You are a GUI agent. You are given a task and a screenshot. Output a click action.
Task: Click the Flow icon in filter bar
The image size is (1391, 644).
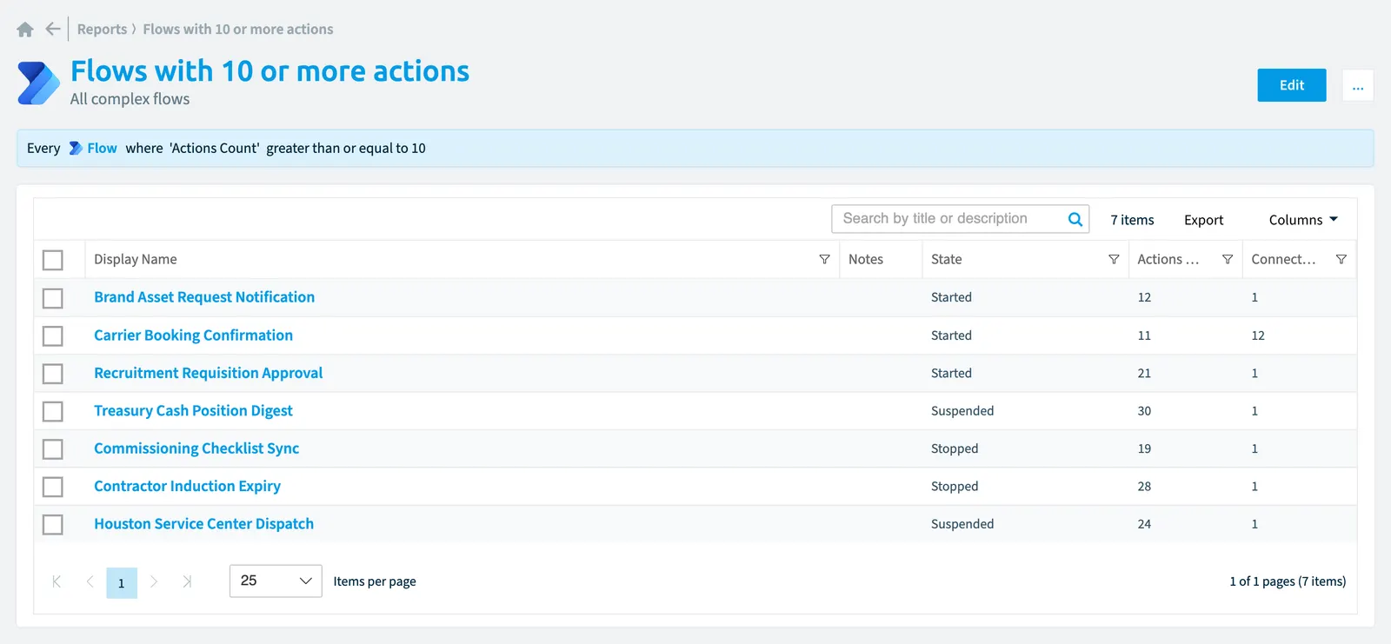click(x=76, y=149)
